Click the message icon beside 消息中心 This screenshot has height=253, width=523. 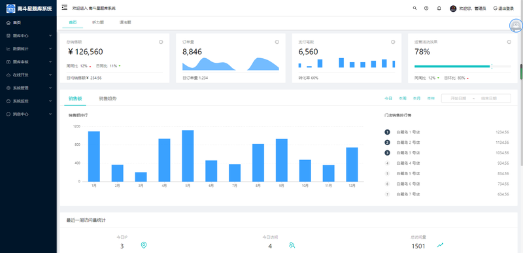coord(8,114)
